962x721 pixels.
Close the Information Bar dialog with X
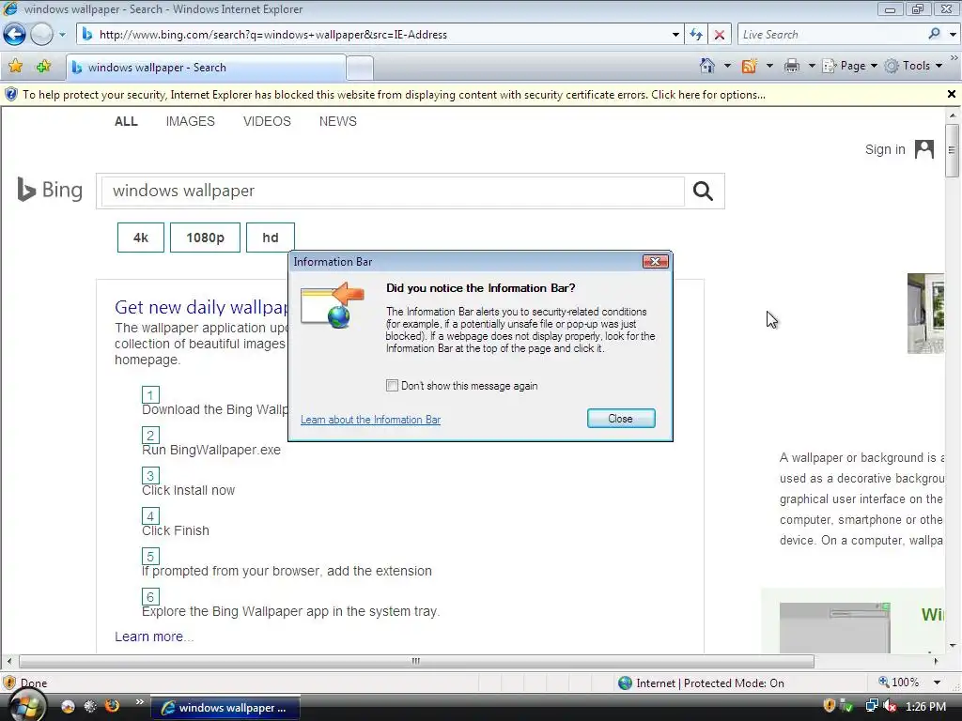(x=655, y=262)
